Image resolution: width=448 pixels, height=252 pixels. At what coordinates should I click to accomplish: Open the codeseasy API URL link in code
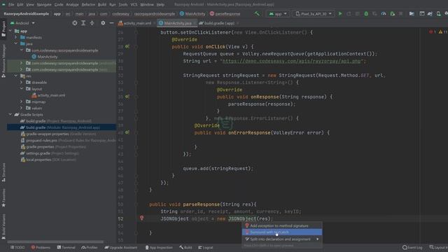(x=291, y=61)
